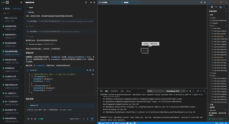Expand the Thought below npm run build

coord(30,26)
